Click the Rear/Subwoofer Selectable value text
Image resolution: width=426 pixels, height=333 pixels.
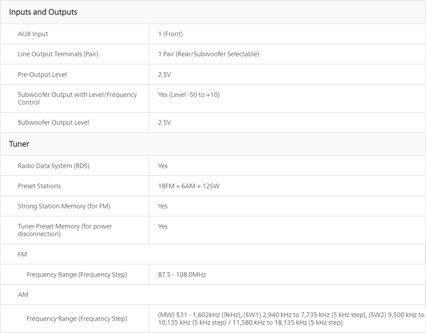209,54
